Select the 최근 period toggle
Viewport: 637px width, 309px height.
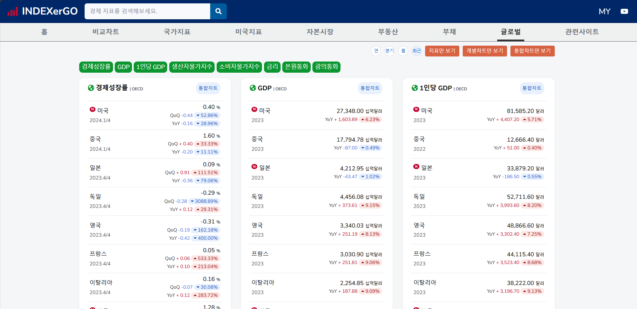pos(417,51)
